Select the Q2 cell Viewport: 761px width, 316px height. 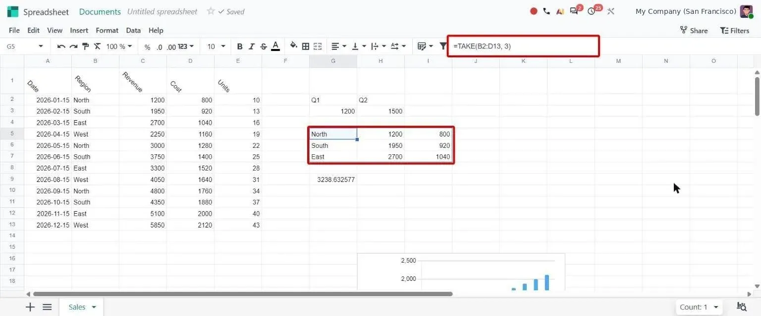click(380, 100)
